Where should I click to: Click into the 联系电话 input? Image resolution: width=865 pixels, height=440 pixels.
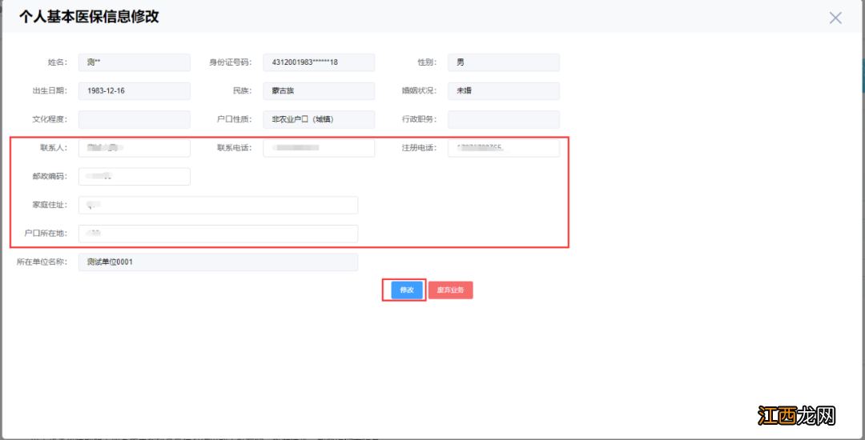pyautogui.click(x=319, y=148)
